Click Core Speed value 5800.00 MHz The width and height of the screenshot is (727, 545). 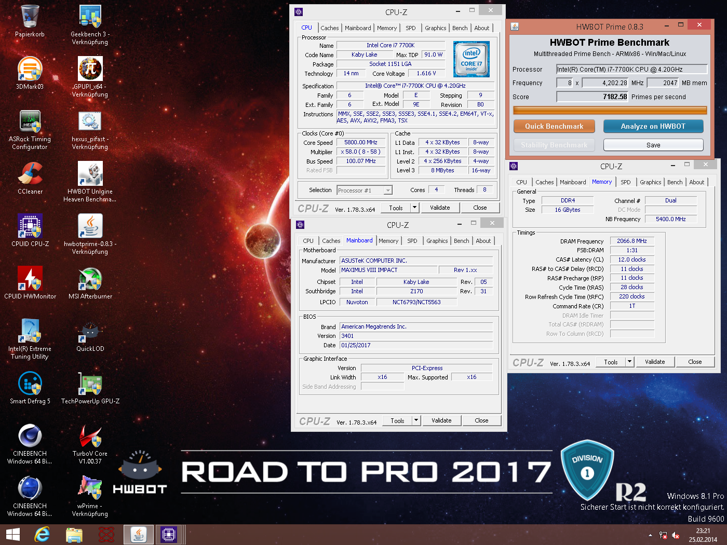[361, 142]
